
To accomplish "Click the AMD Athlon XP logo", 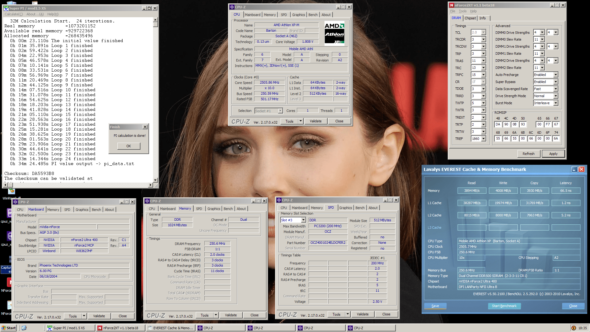I will click(x=334, y=34).
